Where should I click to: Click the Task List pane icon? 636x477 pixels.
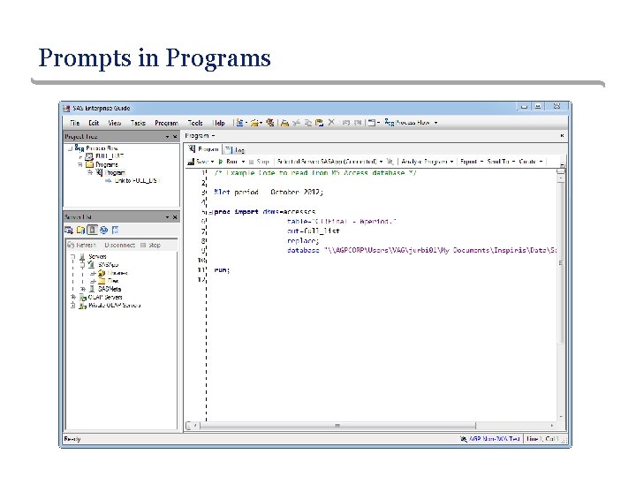point(69,231)
